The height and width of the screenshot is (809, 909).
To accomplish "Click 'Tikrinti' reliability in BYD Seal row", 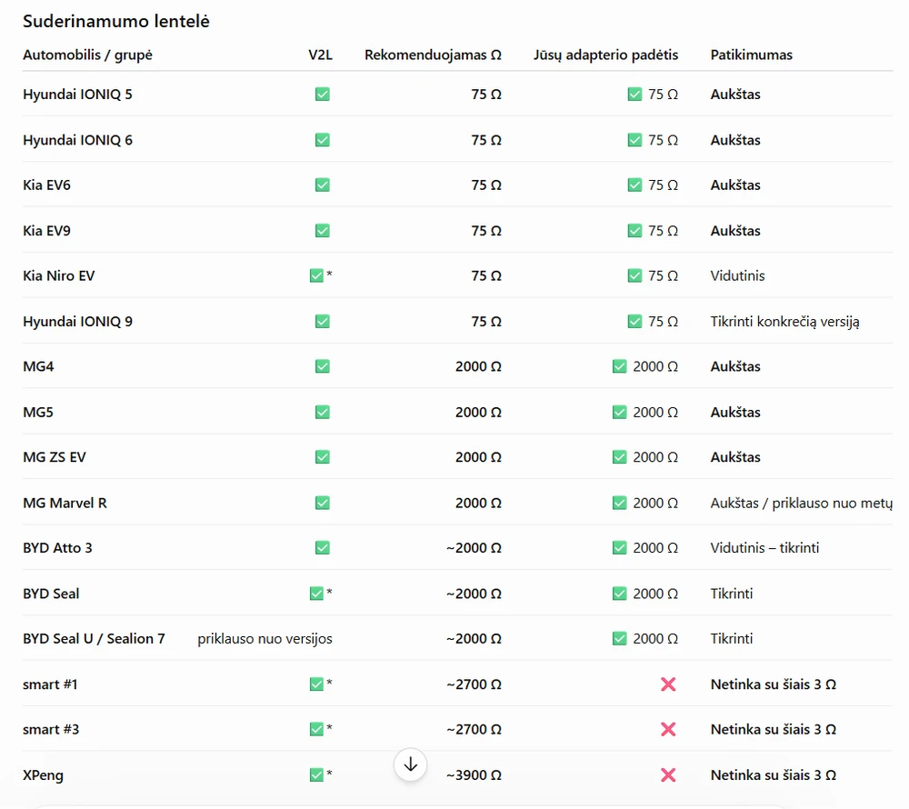I will (x=732, y=594).
